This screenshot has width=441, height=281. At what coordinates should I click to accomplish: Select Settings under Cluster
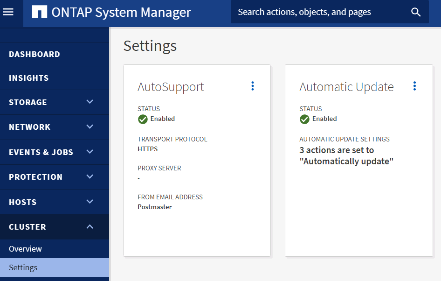click(x=23, y=267)
